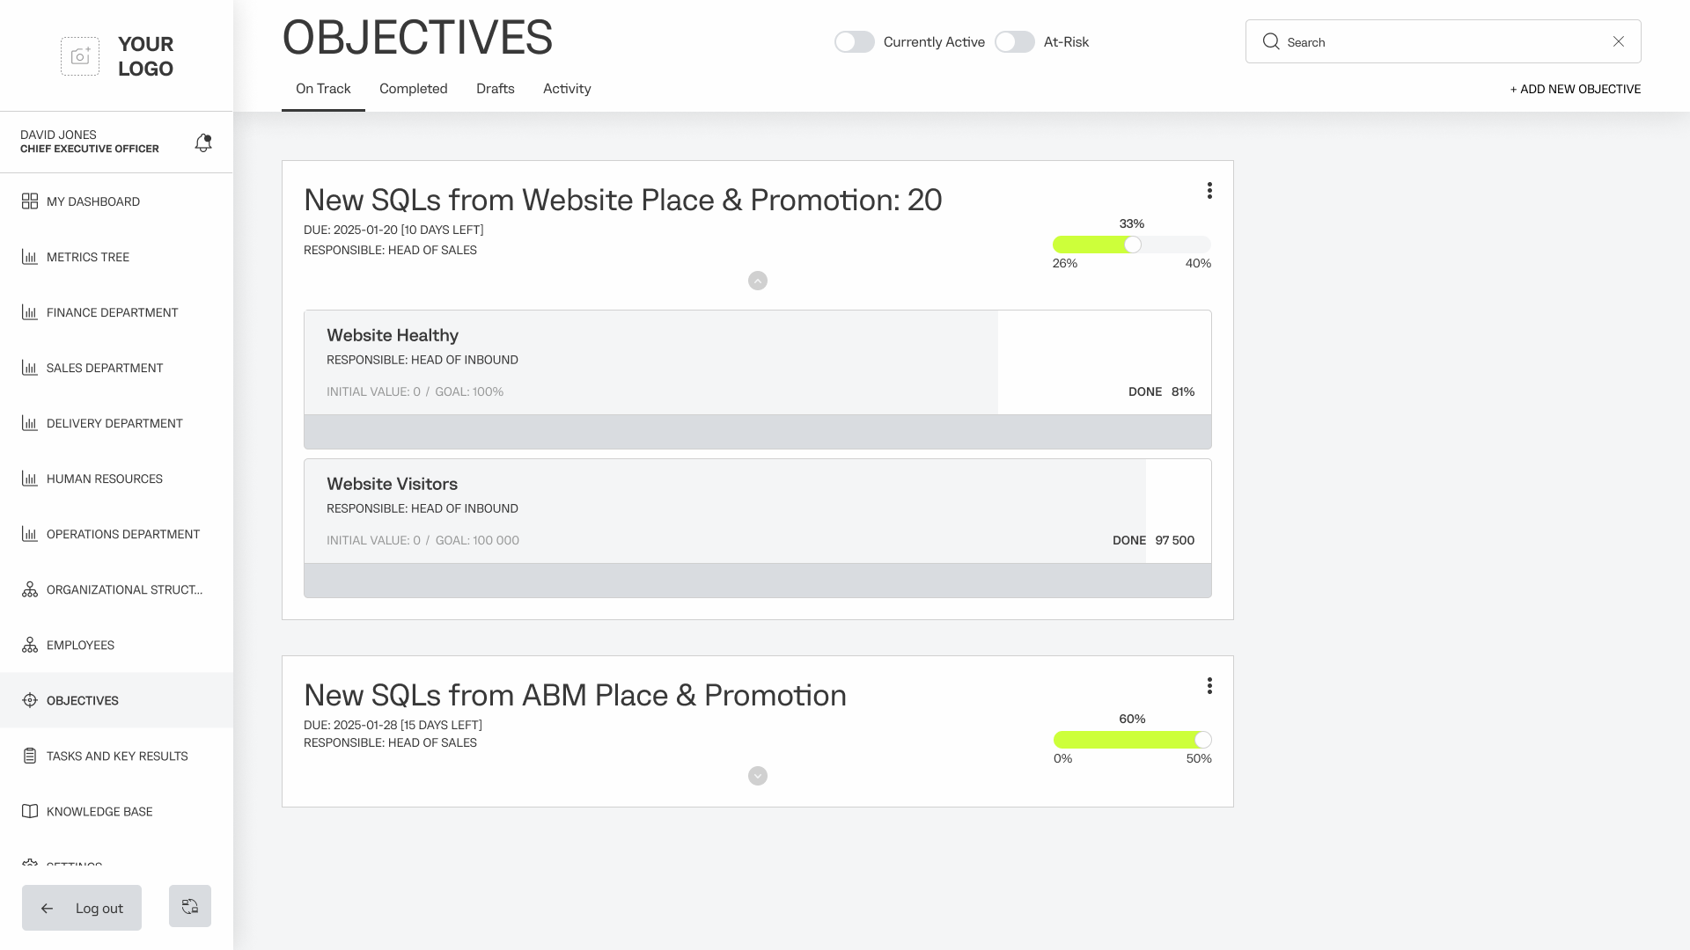Turn on the At-Risk toggle
The image size is (1690, 950).
tap(1014, 42)
